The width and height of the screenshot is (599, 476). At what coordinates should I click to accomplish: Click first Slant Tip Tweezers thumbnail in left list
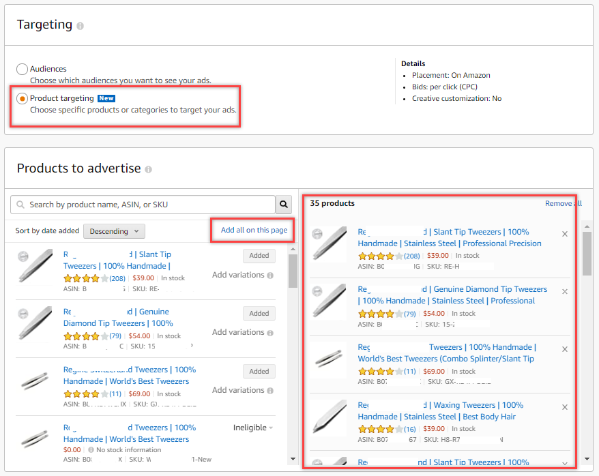(34, 266)
